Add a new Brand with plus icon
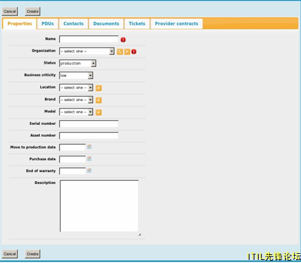 coord(99,100)
